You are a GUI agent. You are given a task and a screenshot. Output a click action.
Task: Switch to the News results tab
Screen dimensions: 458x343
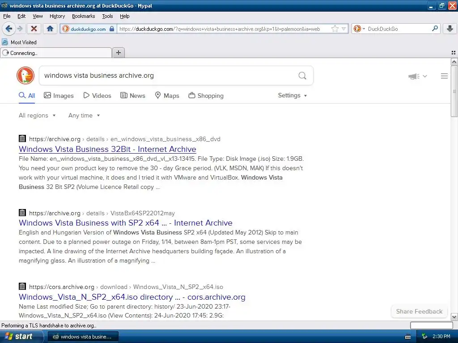tap(132, 96)
